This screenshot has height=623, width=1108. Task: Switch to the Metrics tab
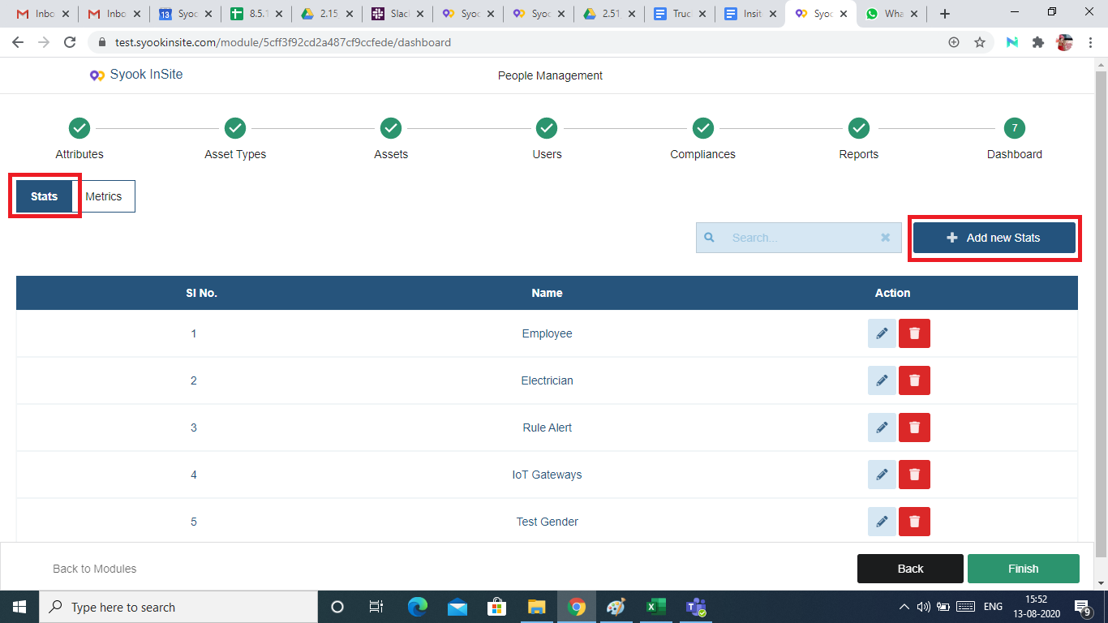point(104,196)
